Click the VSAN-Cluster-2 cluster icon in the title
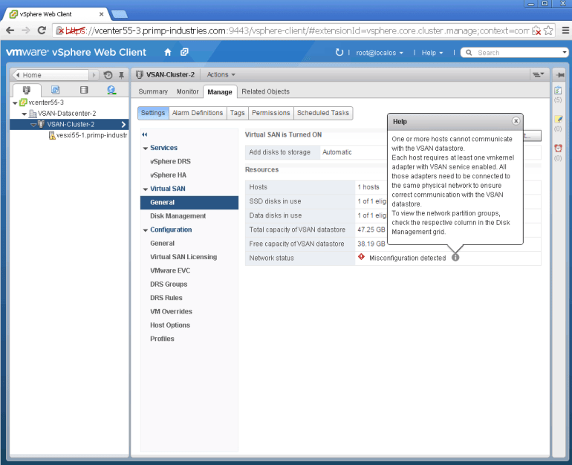 point(140,75)
